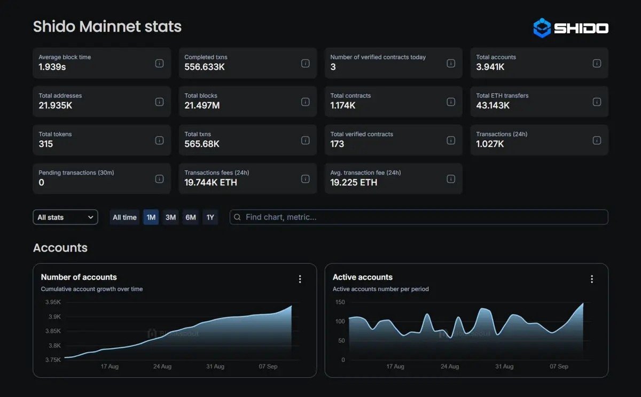Switch time range to 1M
The width and height of the screenshot is (641, 397).
[x=151, y=217]
